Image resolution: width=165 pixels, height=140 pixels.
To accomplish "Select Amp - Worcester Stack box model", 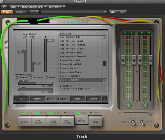I will pos(81,53).
